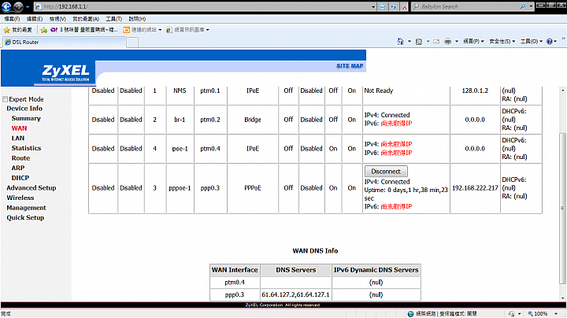Click the ZyXEL logo
The width and height of the screenshot is (567, 318).
(x=66, y=72)
